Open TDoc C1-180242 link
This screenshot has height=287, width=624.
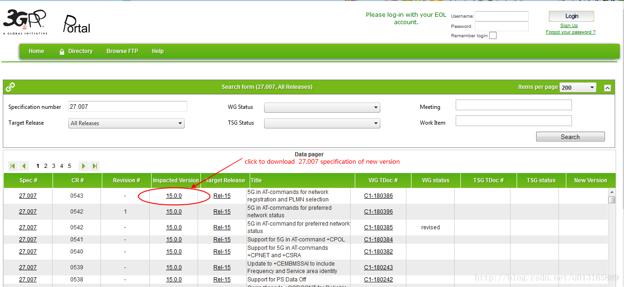(378, 280)
